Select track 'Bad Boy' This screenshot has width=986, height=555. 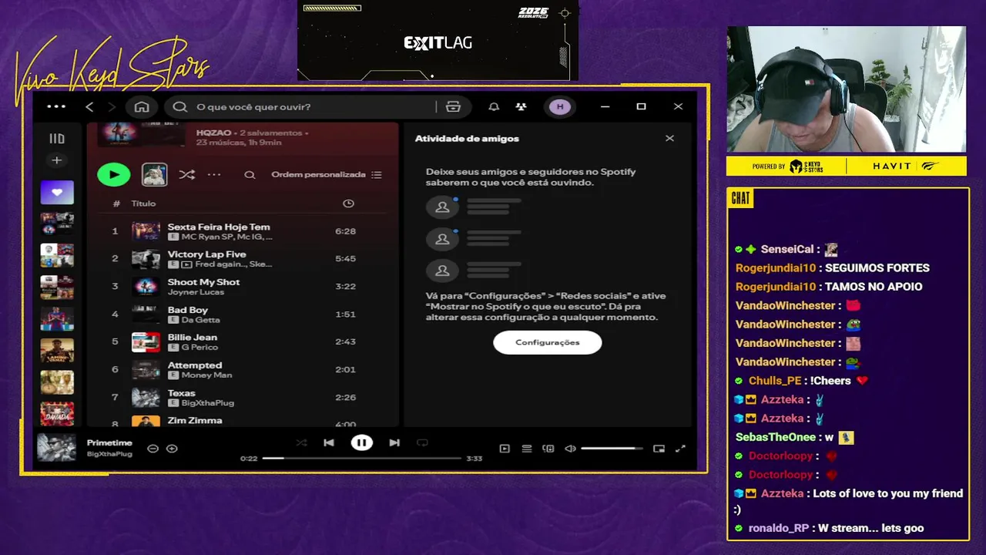tap(243, 314)
